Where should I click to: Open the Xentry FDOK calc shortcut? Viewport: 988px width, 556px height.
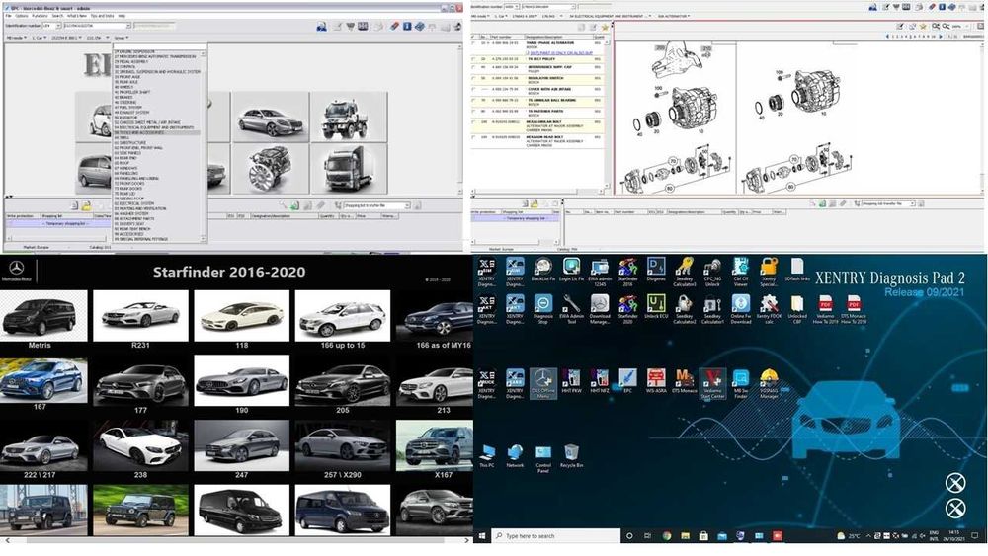tap(769, 309)
